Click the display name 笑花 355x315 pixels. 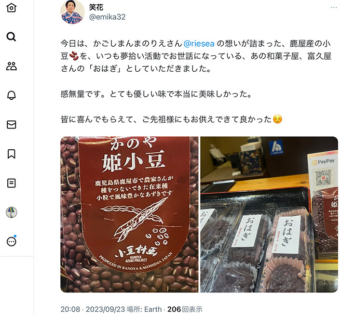[96, 7]
